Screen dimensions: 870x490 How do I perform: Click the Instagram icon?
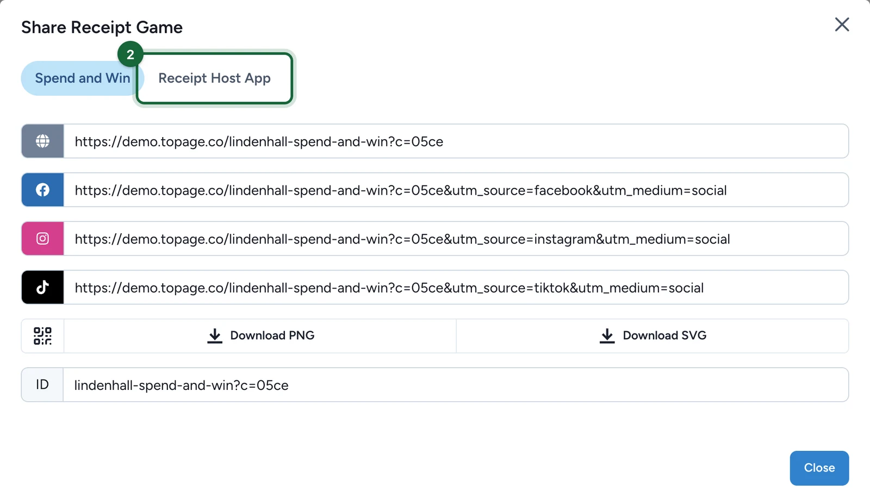[42, 239]
